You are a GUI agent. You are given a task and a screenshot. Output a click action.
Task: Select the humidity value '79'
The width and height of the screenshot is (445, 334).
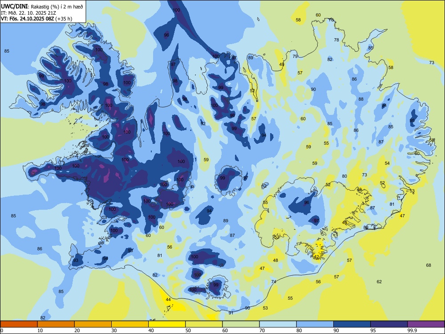pos(295,56)
